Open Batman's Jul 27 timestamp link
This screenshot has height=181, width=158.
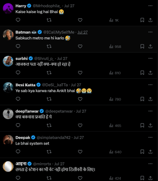[x=83, y=32]
